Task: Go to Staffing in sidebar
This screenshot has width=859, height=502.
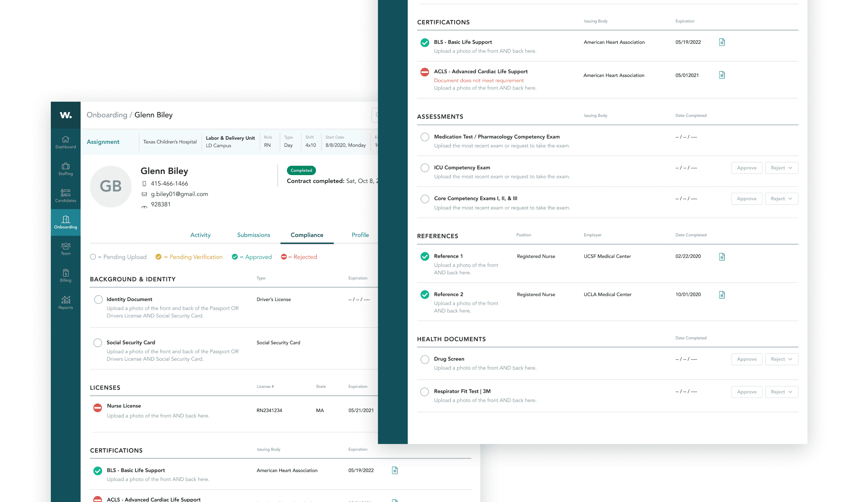Action: click(65, 169)
